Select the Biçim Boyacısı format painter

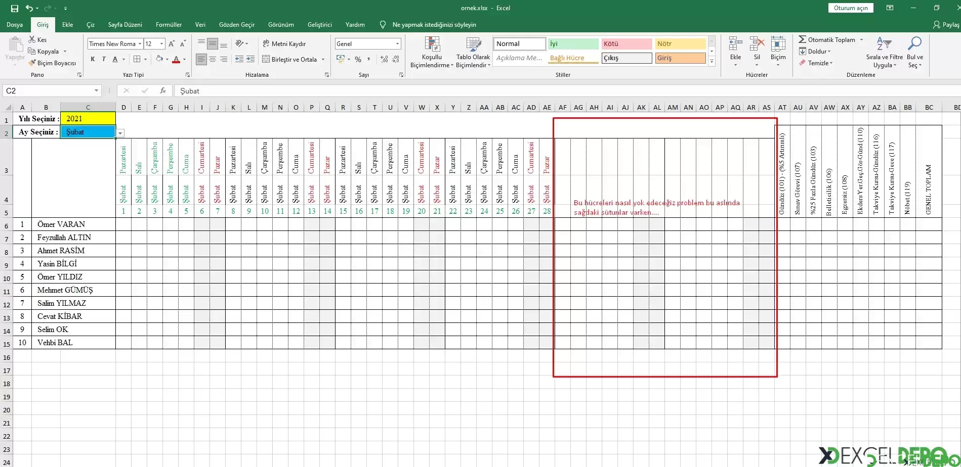pyautogui.click(x=53, y=63)
